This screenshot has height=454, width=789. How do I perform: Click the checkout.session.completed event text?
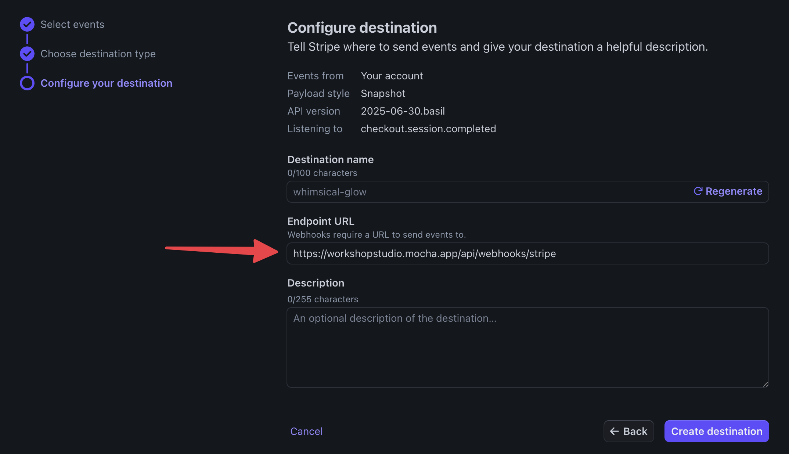[428, 129]
